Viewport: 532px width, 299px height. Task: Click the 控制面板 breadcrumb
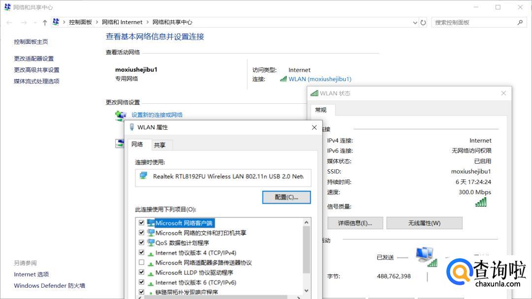tap(80, 22)
